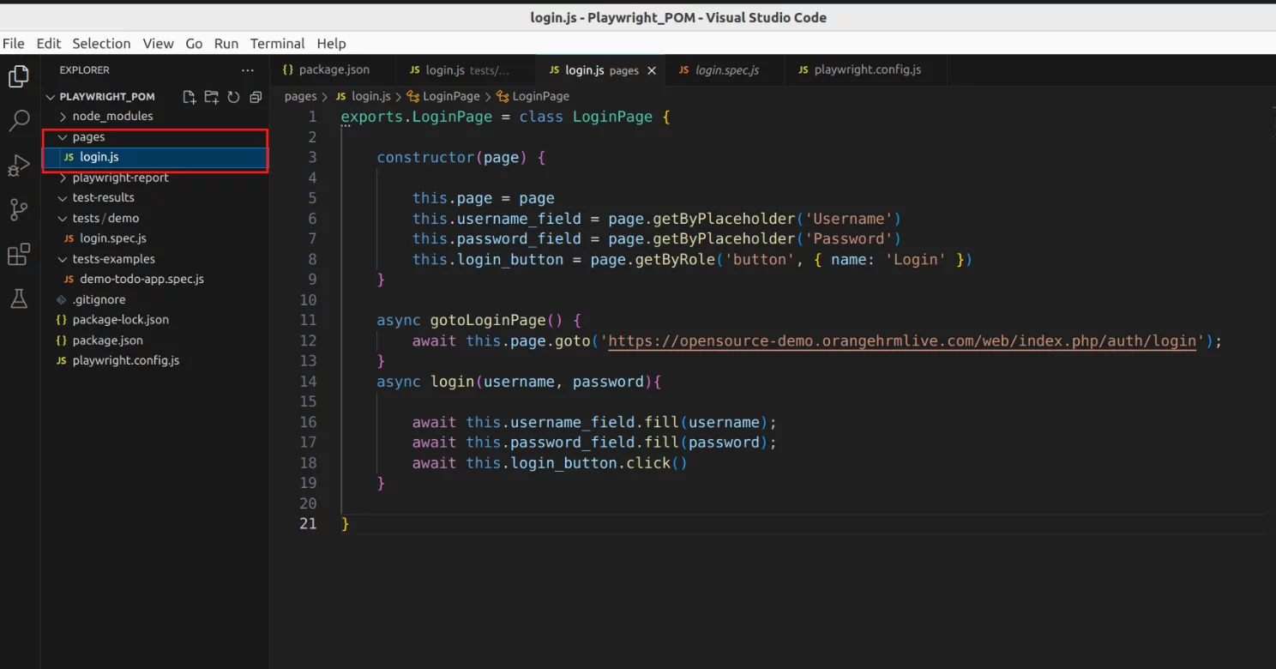1276x669 pixels.
Task: Expand the playwright-report folder
Action: click(120, 178)
